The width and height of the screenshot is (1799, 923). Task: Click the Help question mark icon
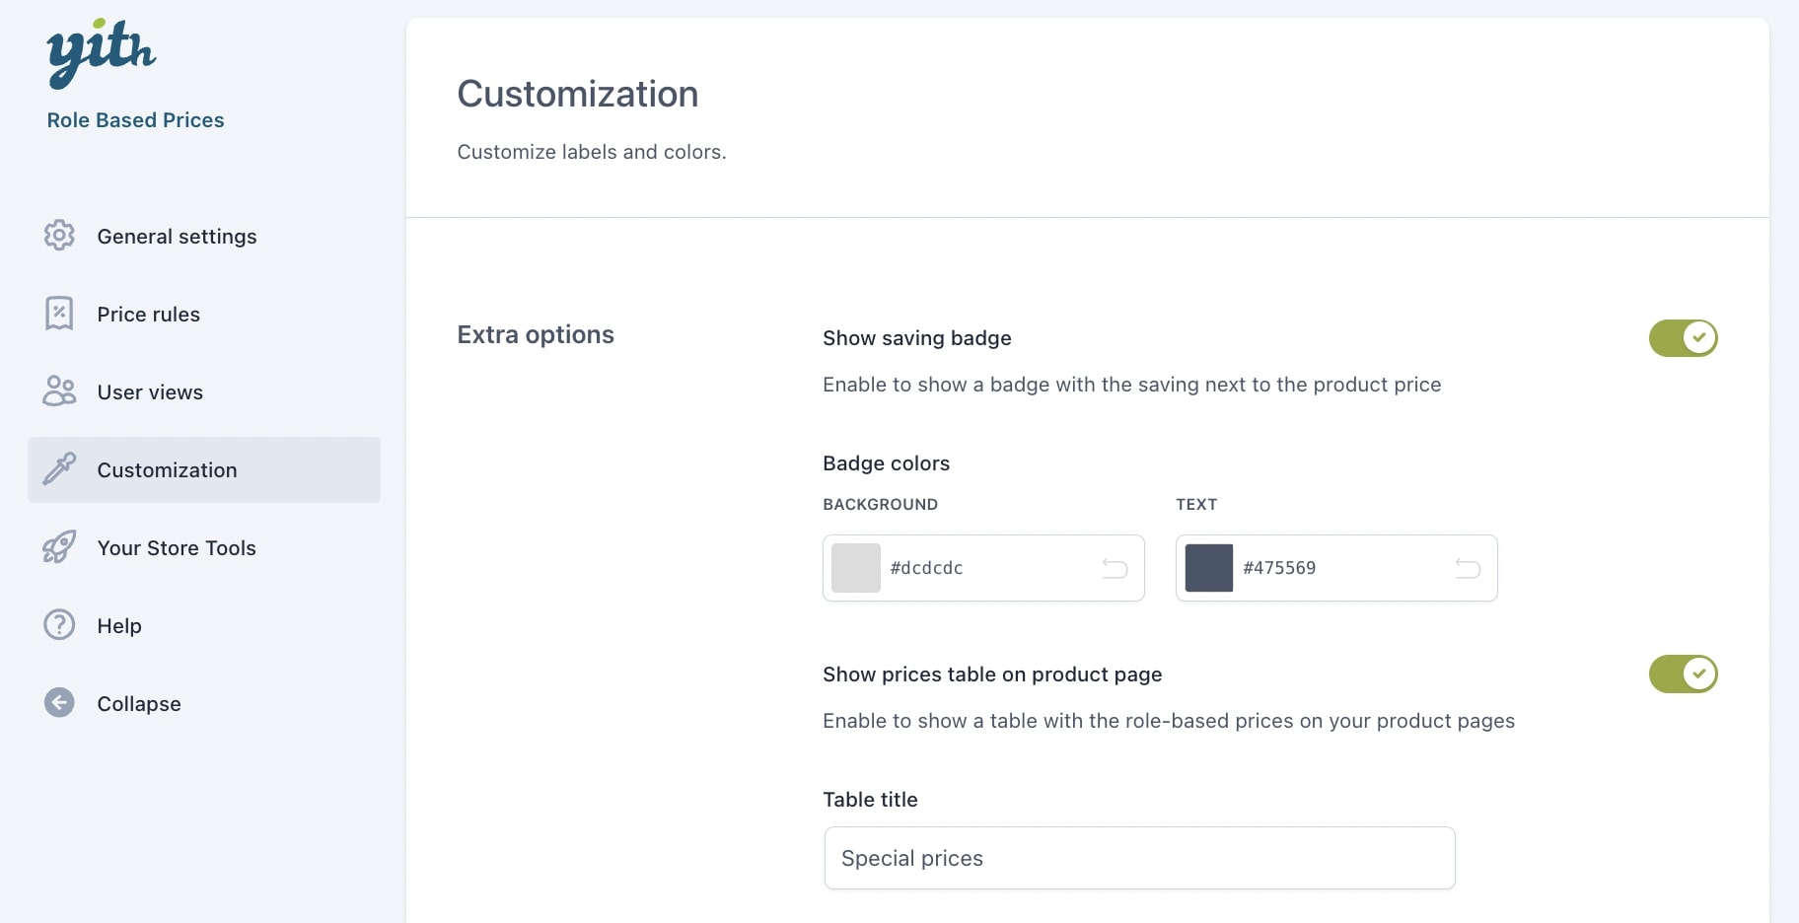59,625
